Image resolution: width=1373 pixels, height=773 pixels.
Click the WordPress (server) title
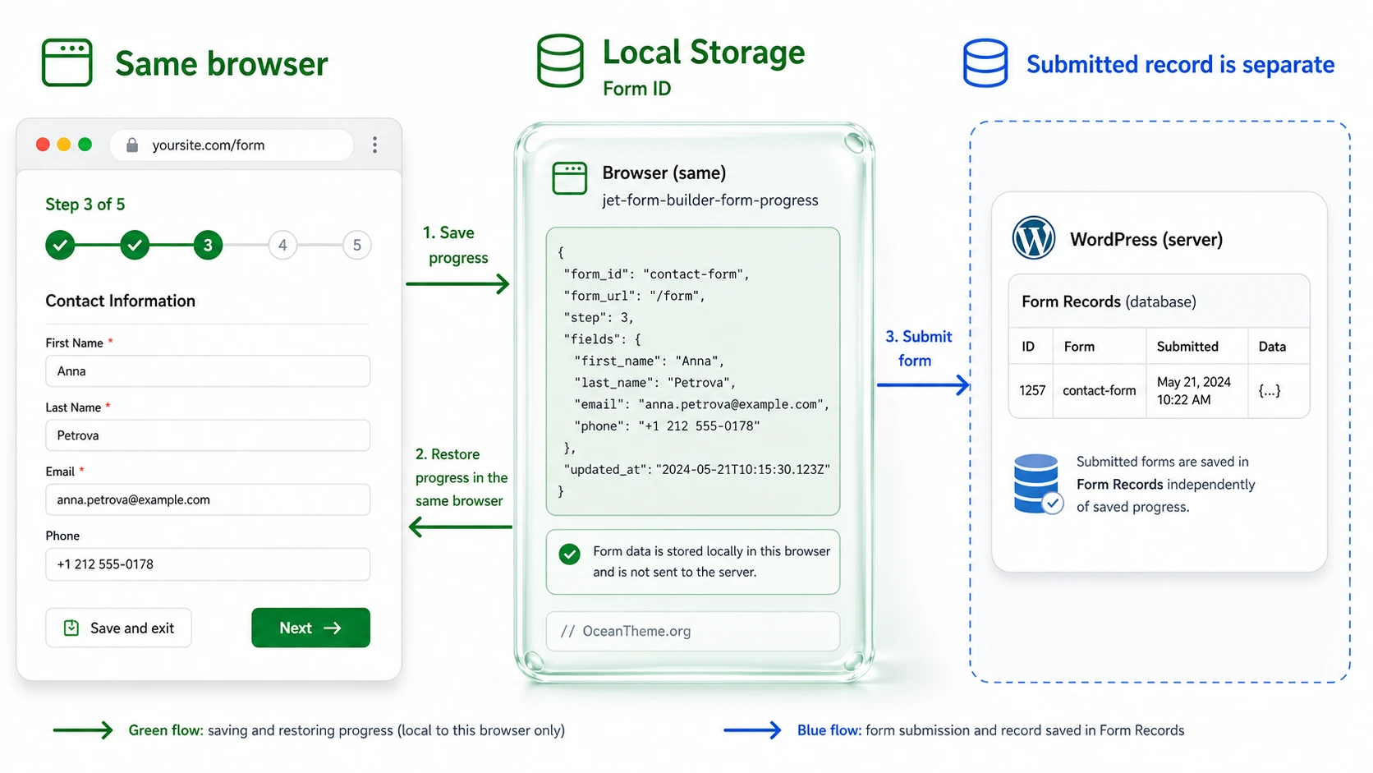1146,239
